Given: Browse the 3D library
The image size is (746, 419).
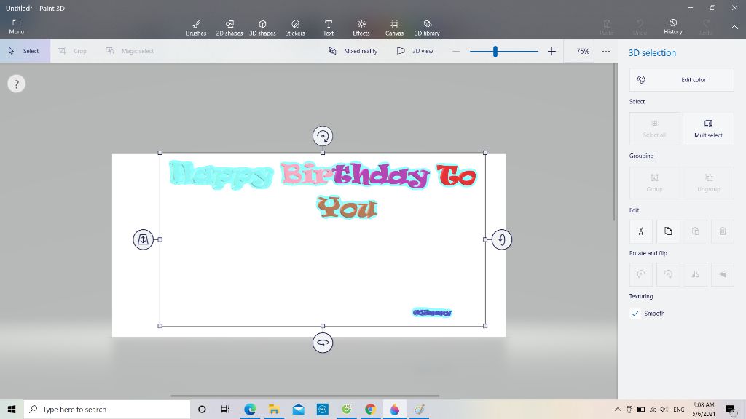Looking at the screenshot, I should coord(427,27).
